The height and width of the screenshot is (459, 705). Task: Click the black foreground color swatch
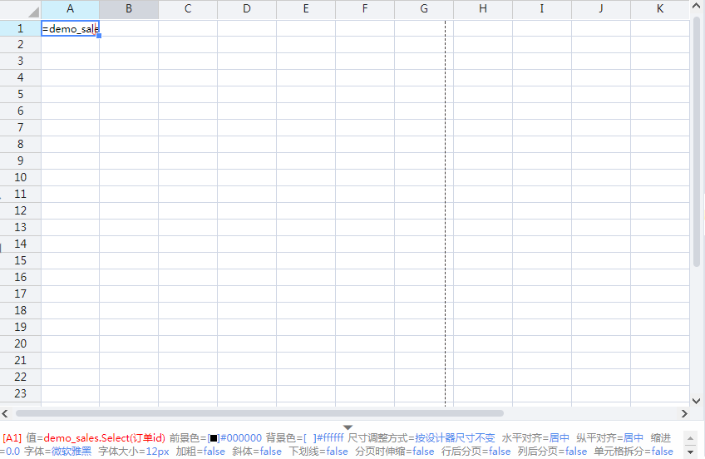pos(213,438)
